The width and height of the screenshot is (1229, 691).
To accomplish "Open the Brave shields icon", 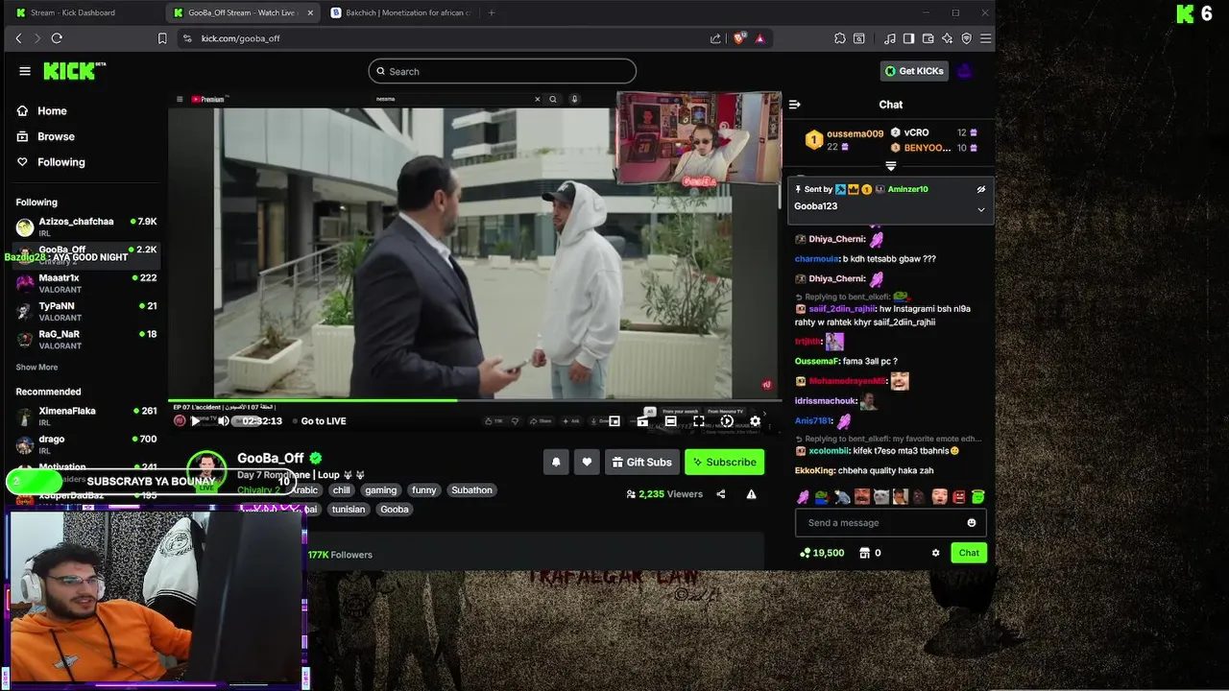I will tap(738, 38).
